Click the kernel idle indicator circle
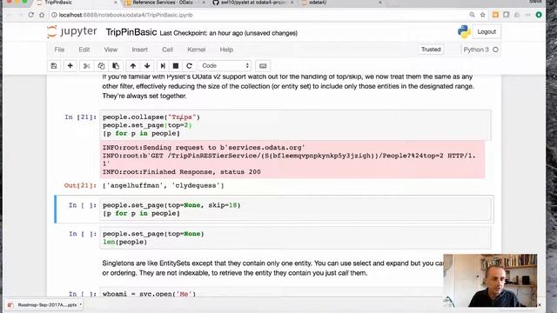Viewport: 557px width, 313px height. pyautogui.click(x=495, y=50)
